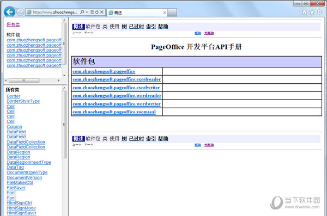Open the Border class link
327x216 pixels.
(13, 96)
